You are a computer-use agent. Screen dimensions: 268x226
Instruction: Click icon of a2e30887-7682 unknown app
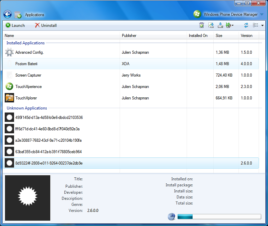[9, 140]
